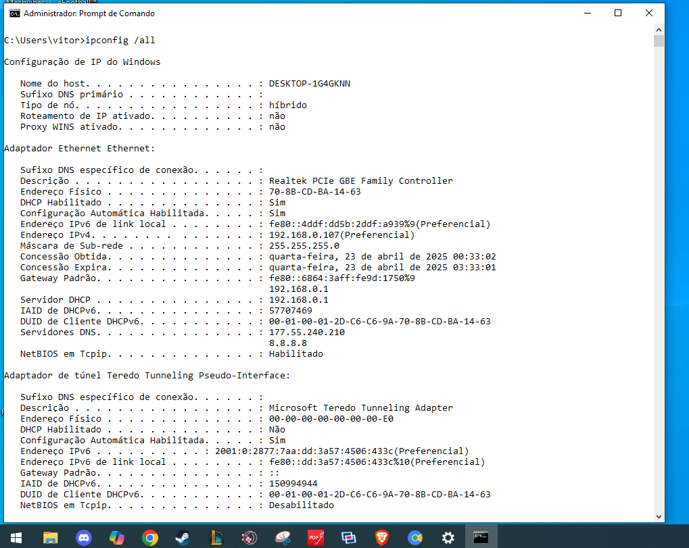Open File Explorer from the taskbar
The image size is (689, 548).
[51, 537]
